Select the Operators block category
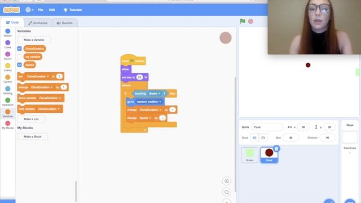Image resolution: width=361 pixels, height=203 pixels. coord(7,101)
